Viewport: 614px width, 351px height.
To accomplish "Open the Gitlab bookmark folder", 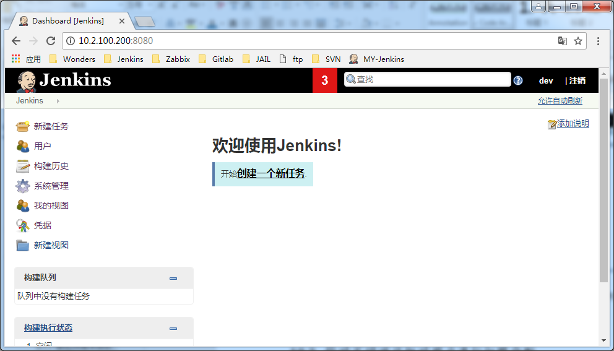I will click(216, 59).
